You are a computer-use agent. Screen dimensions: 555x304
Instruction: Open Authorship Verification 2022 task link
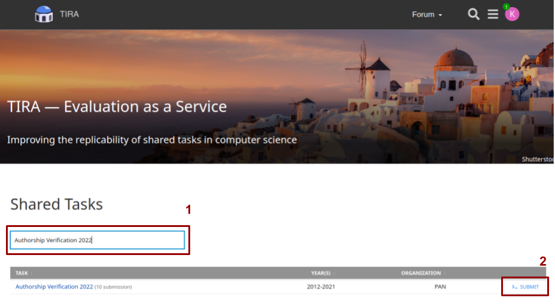tap(54, 287)
